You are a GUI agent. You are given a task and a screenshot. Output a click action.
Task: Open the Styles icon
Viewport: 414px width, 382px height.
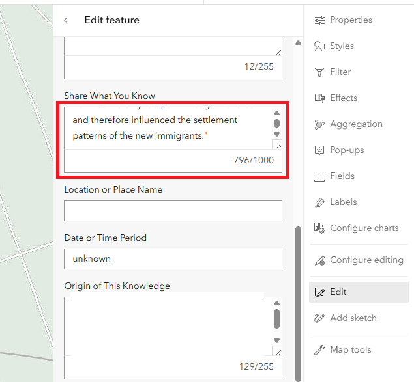click(x=319, y=46)
